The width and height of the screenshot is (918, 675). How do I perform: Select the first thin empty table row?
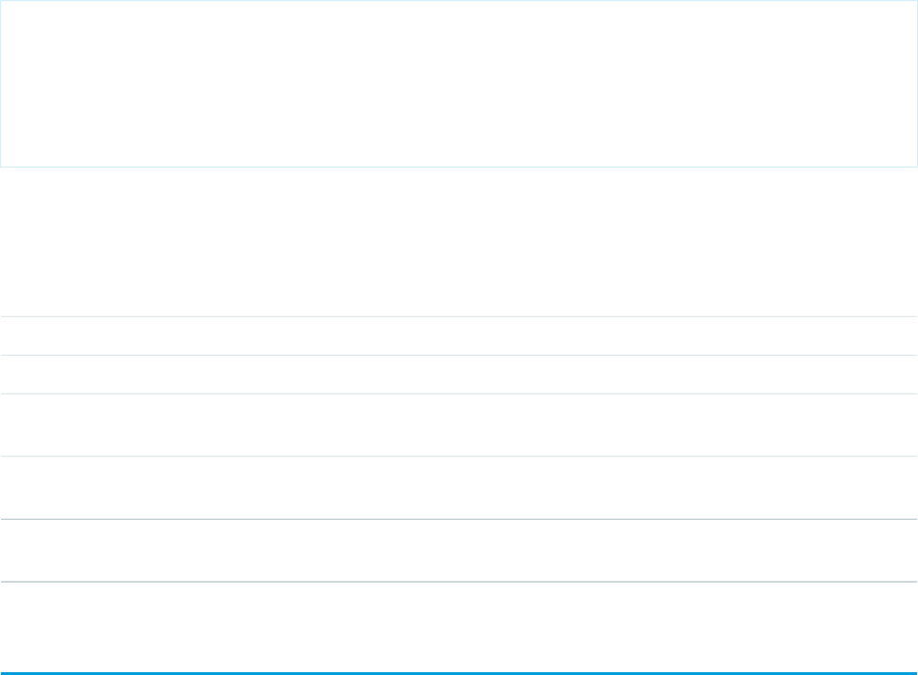tap(459, 336)
